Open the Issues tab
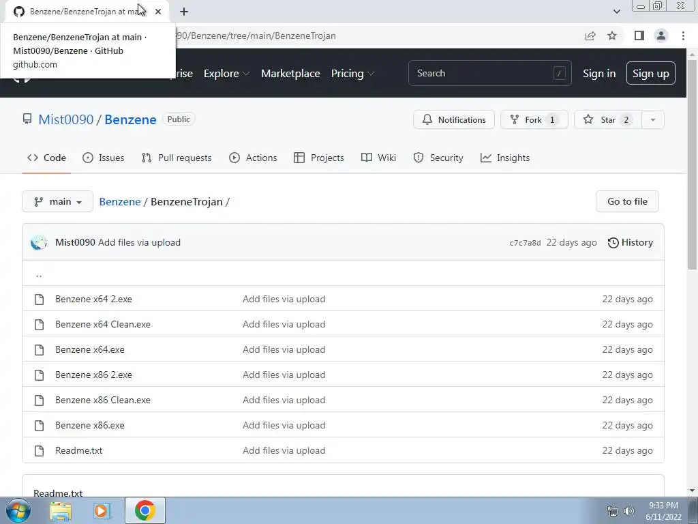Screen dimensions: 698x524 tap(104, 158)
